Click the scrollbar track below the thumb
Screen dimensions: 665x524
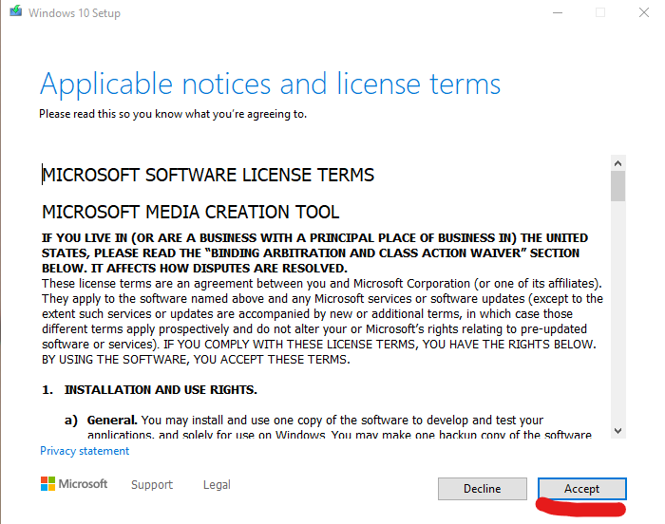(617, 312)
